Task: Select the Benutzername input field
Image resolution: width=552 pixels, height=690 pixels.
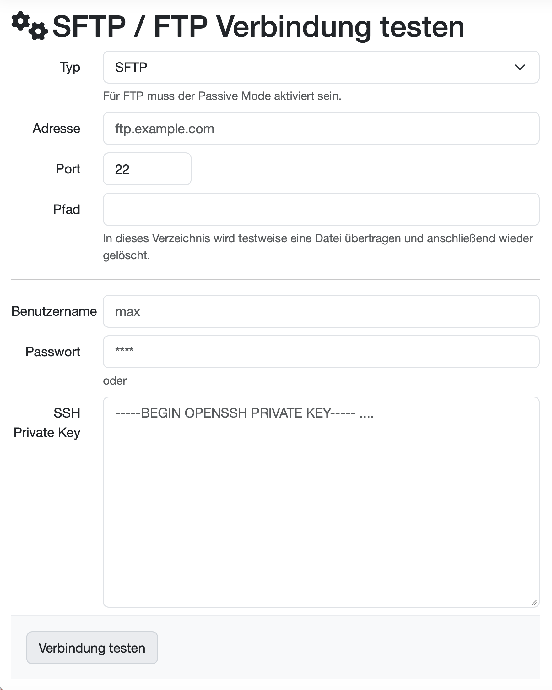Action: (321, 311)
